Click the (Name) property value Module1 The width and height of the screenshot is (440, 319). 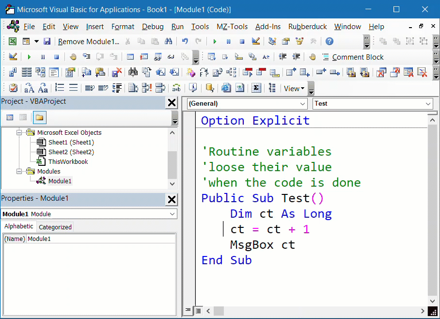click(x=101, y=239)
